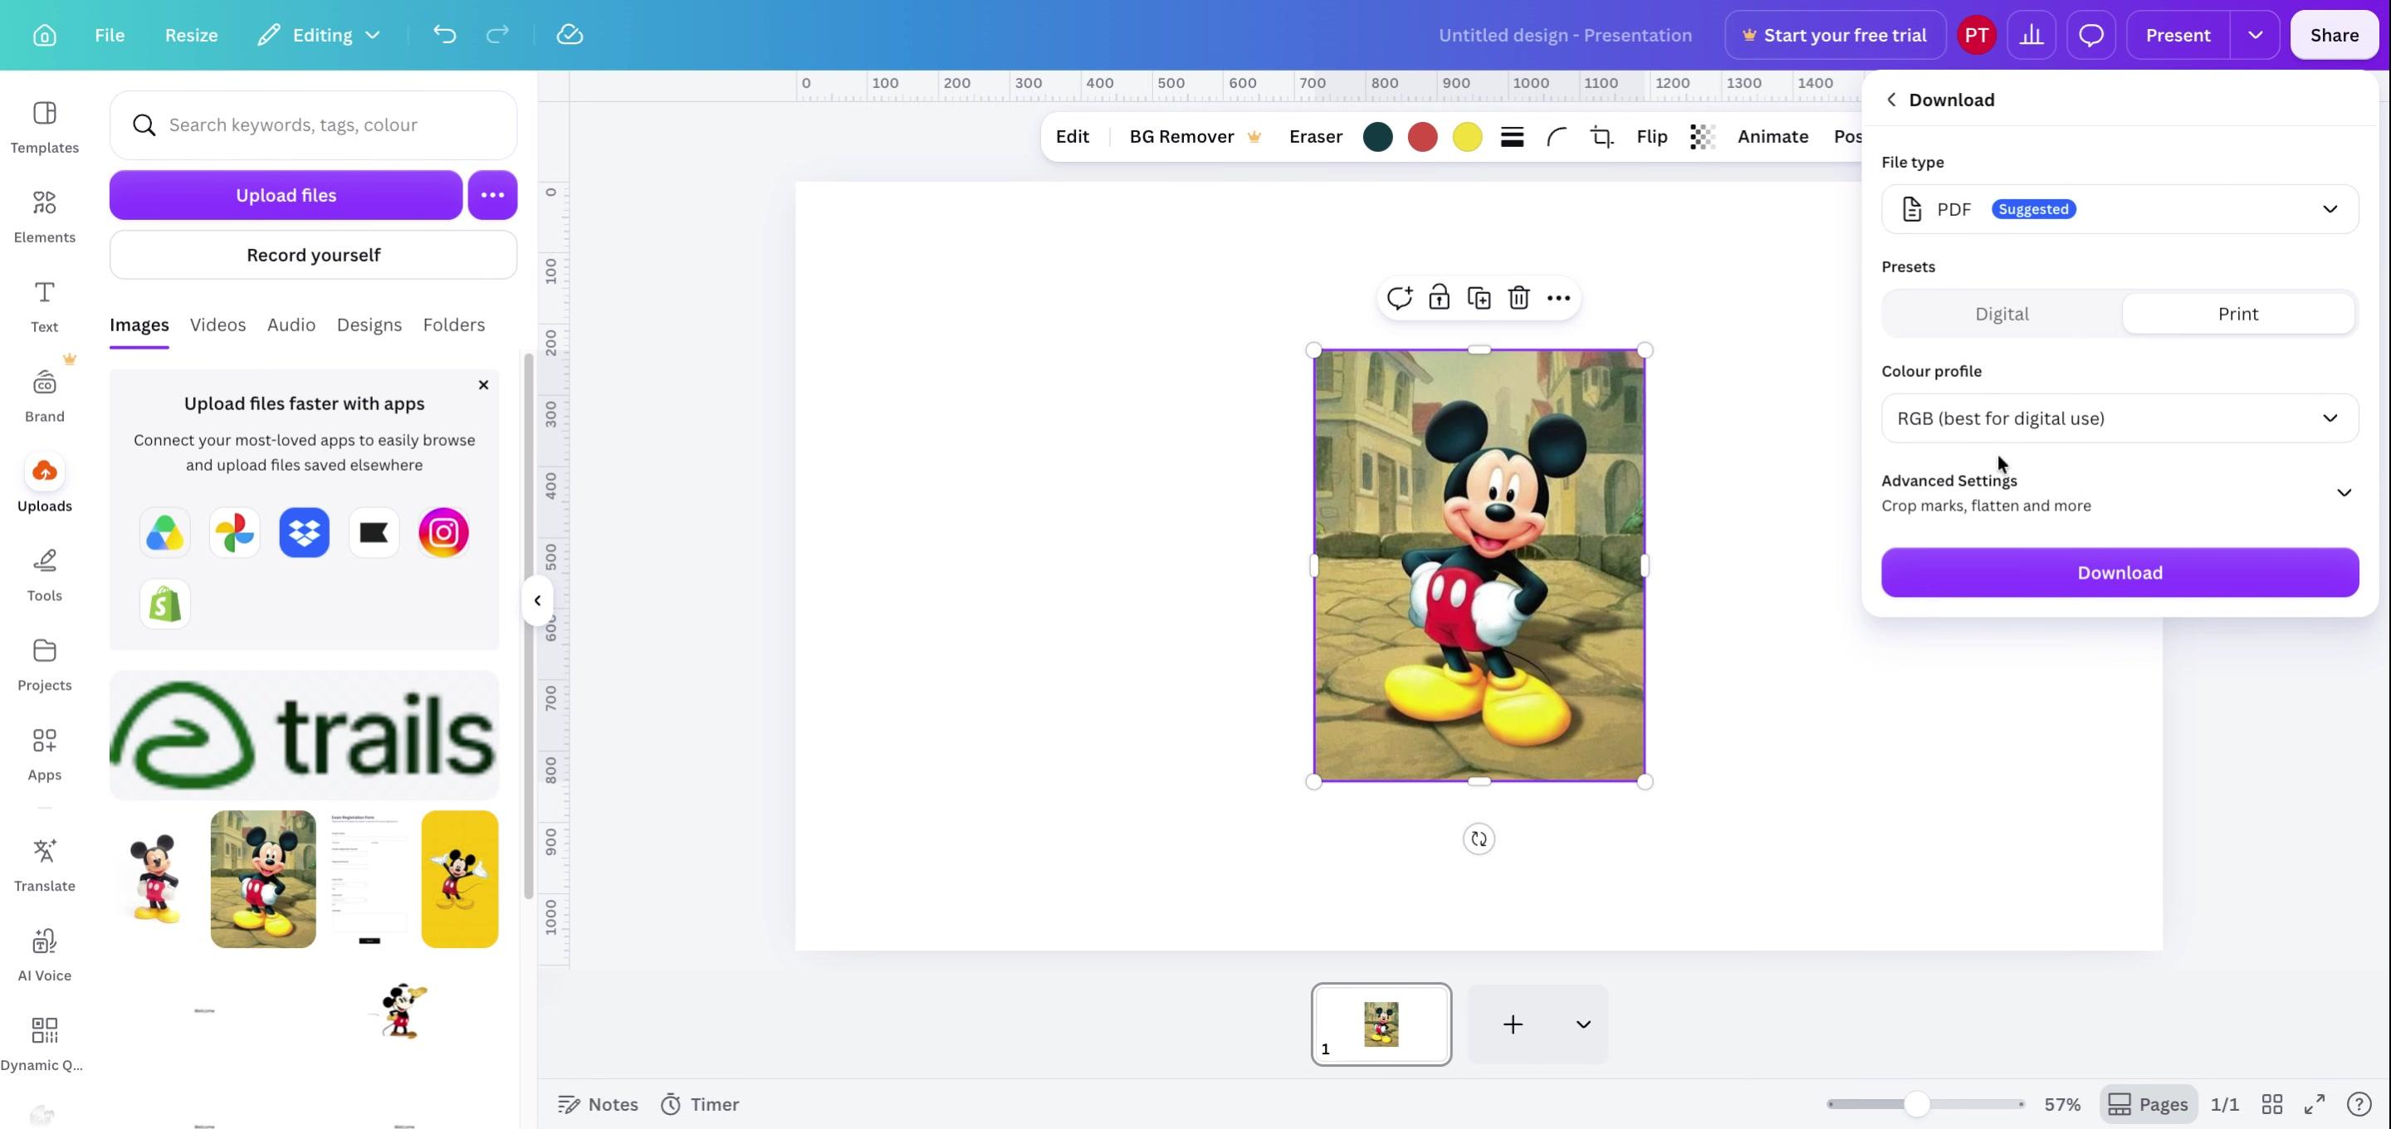Lock the selected image

(x=1439, y=298)
